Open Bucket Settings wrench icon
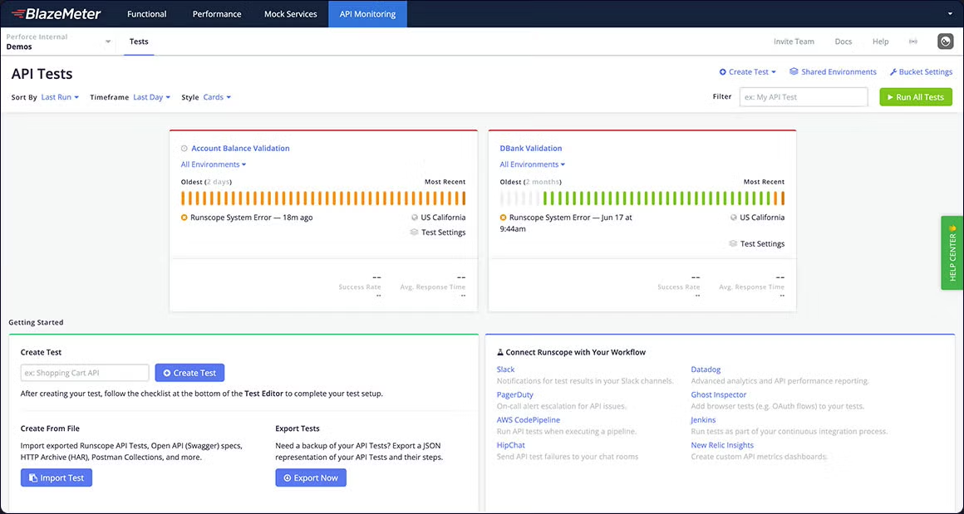The width and height of the screenshot is (964, 514). (893, 72)
